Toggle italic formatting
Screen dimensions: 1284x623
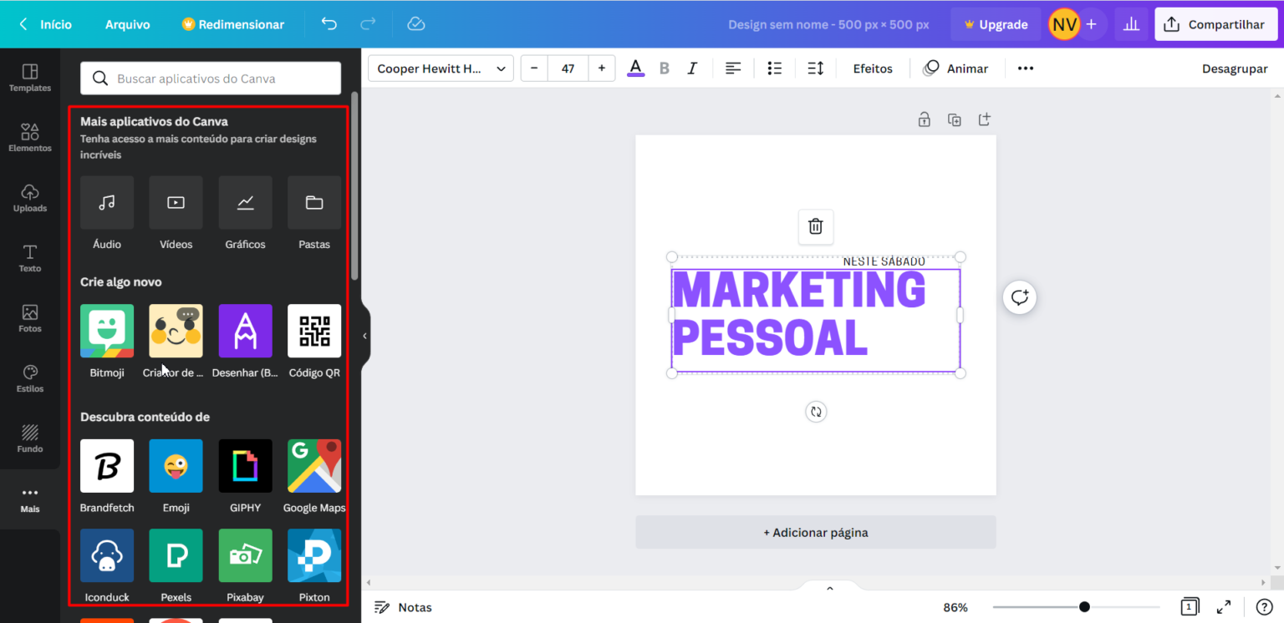[692, 68]
